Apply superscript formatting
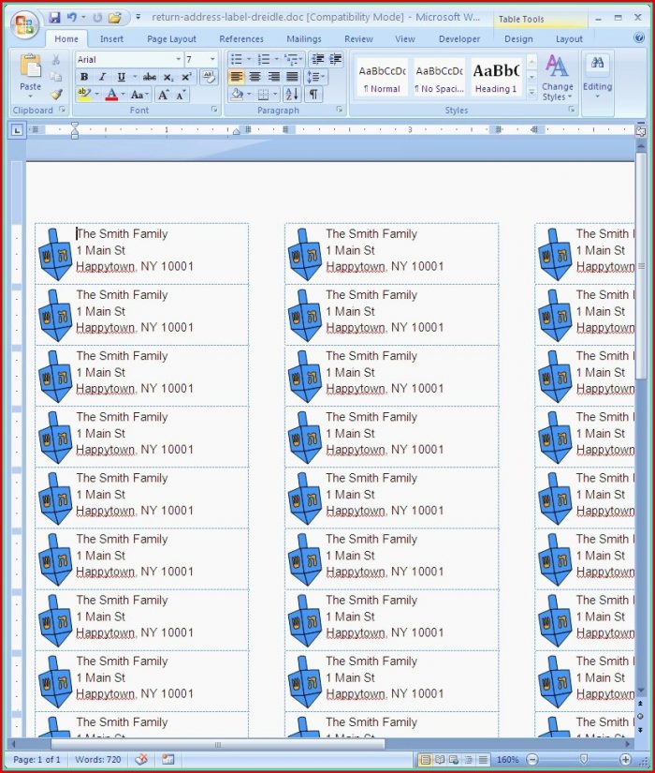The height and width of the screenshot is (773, 655). tap(186, 77)
